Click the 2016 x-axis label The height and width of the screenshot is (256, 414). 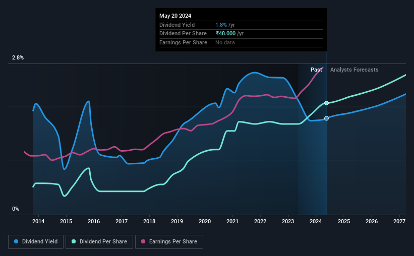click(x=94, y=221)
